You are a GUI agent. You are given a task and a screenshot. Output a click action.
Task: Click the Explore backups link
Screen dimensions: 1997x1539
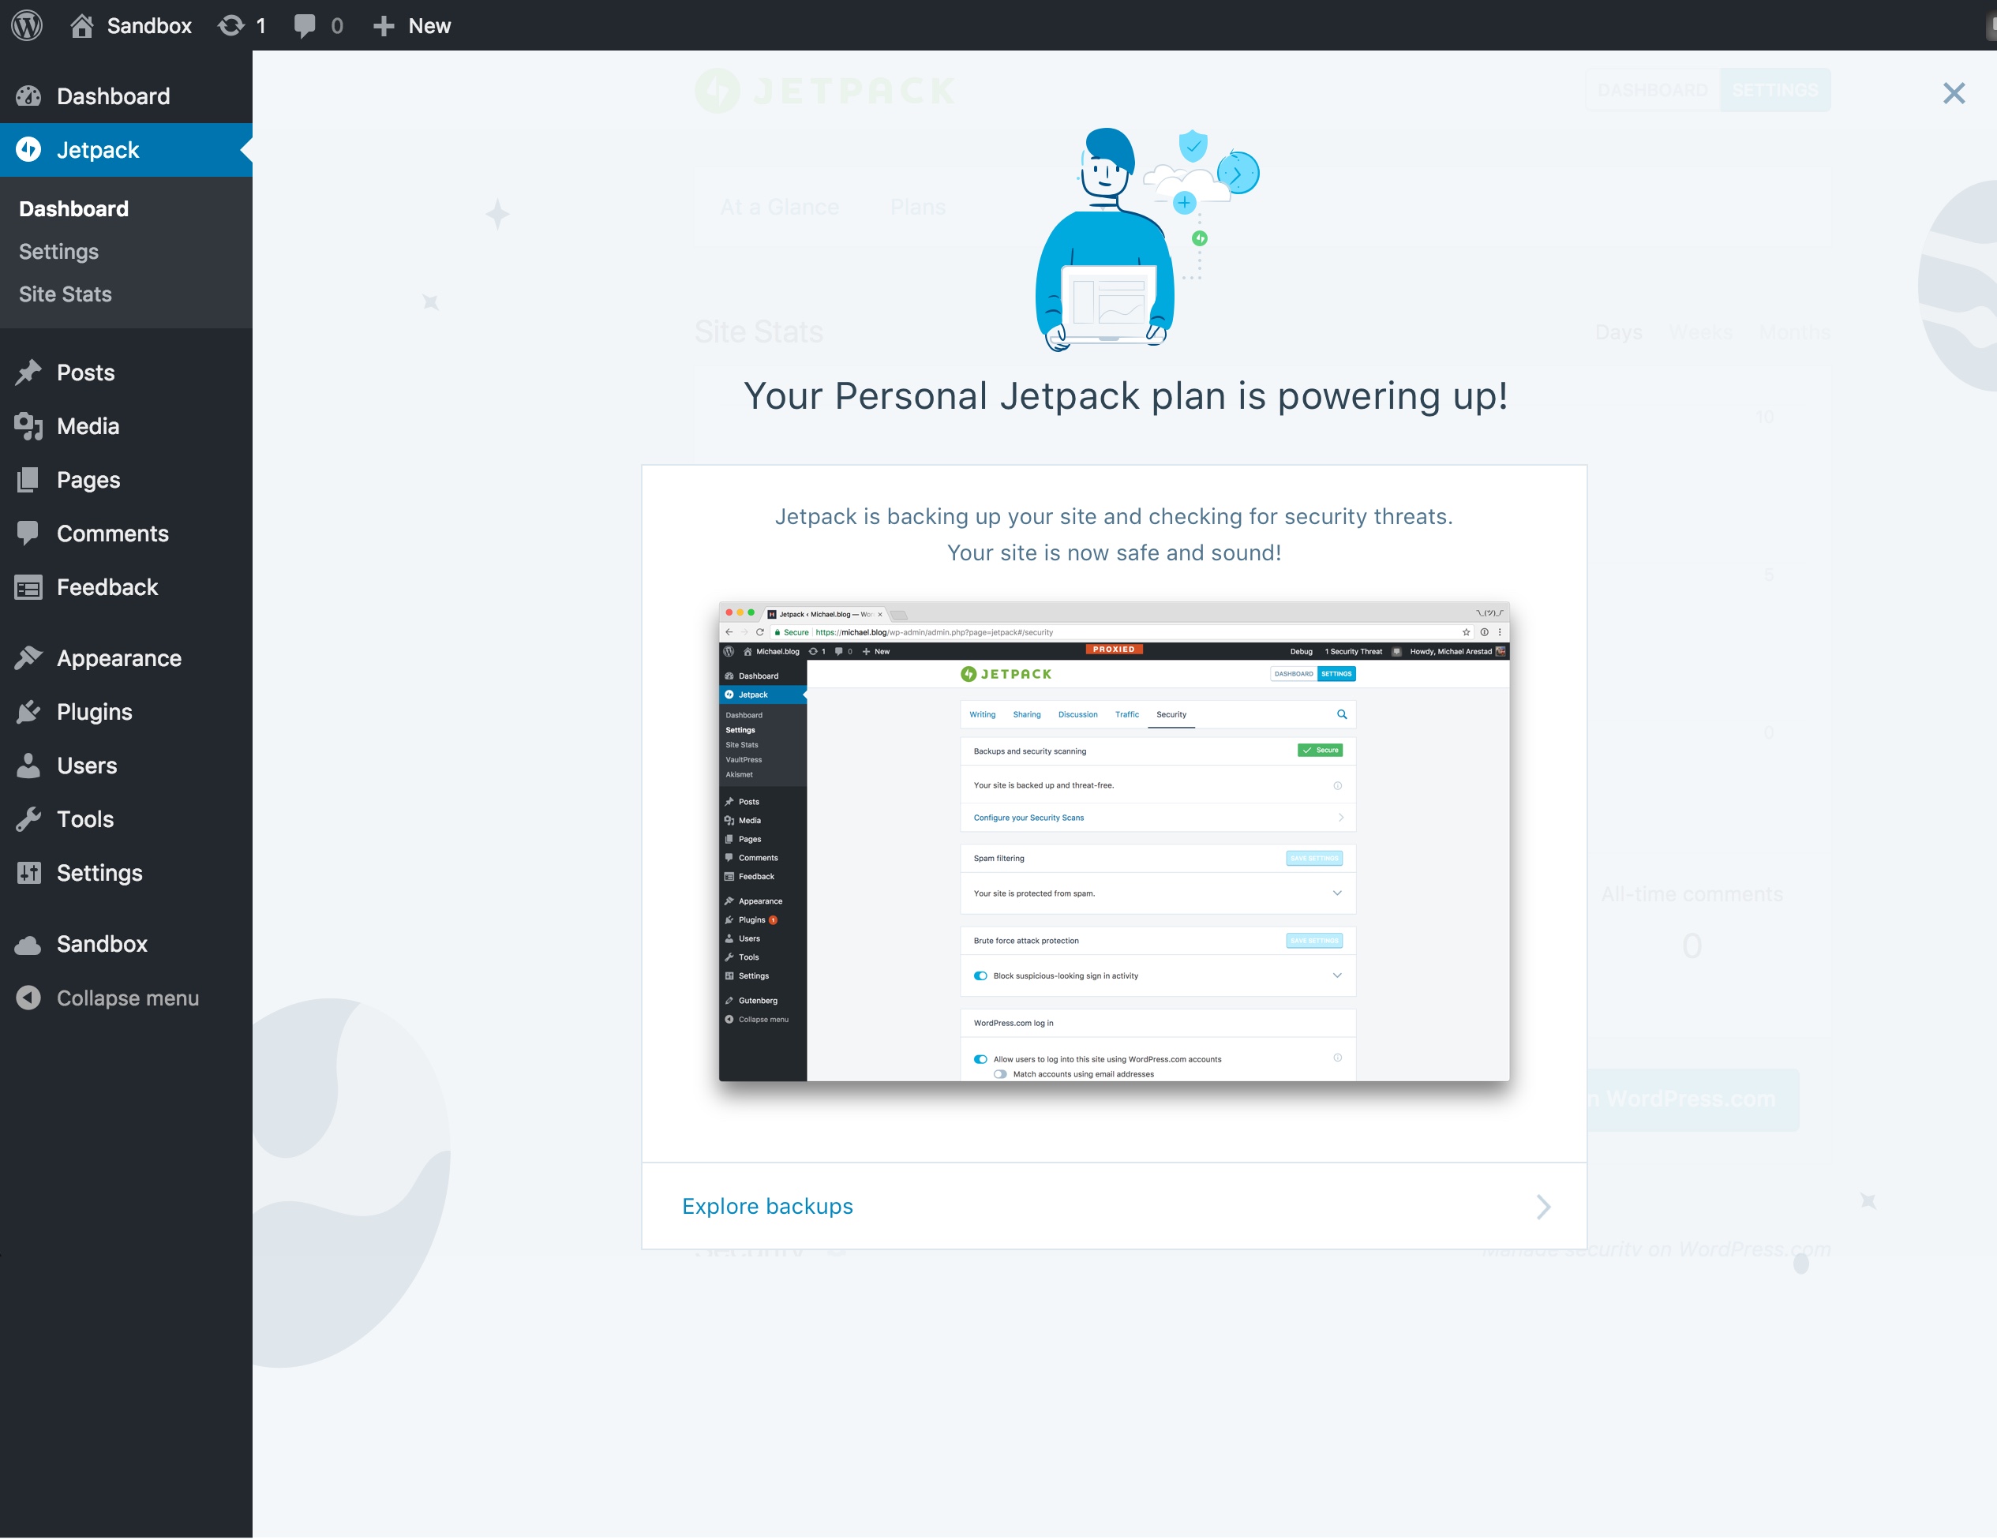767,1206
